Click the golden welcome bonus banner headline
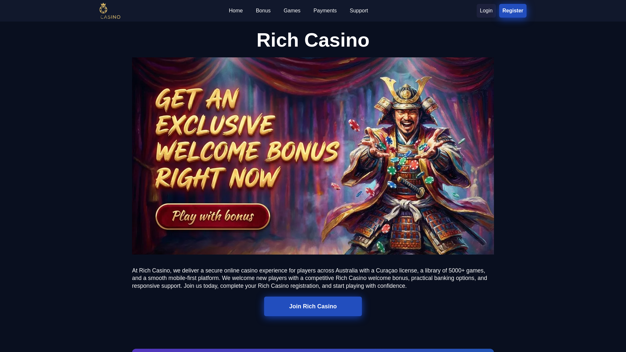626x352 pixels. point(247,139)
